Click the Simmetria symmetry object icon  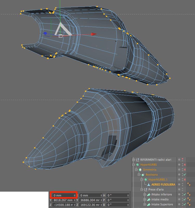tap(140, 170)
